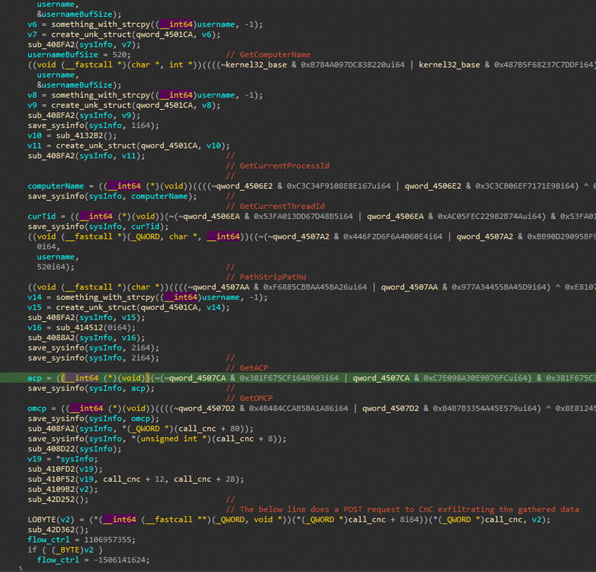Click the save_sysinfo(sysInfo, computerName) call
This screenshot has width=596, height=572.
coord(112,196)
